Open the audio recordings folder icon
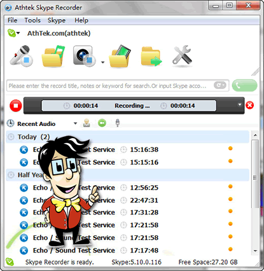 point(53,57)
